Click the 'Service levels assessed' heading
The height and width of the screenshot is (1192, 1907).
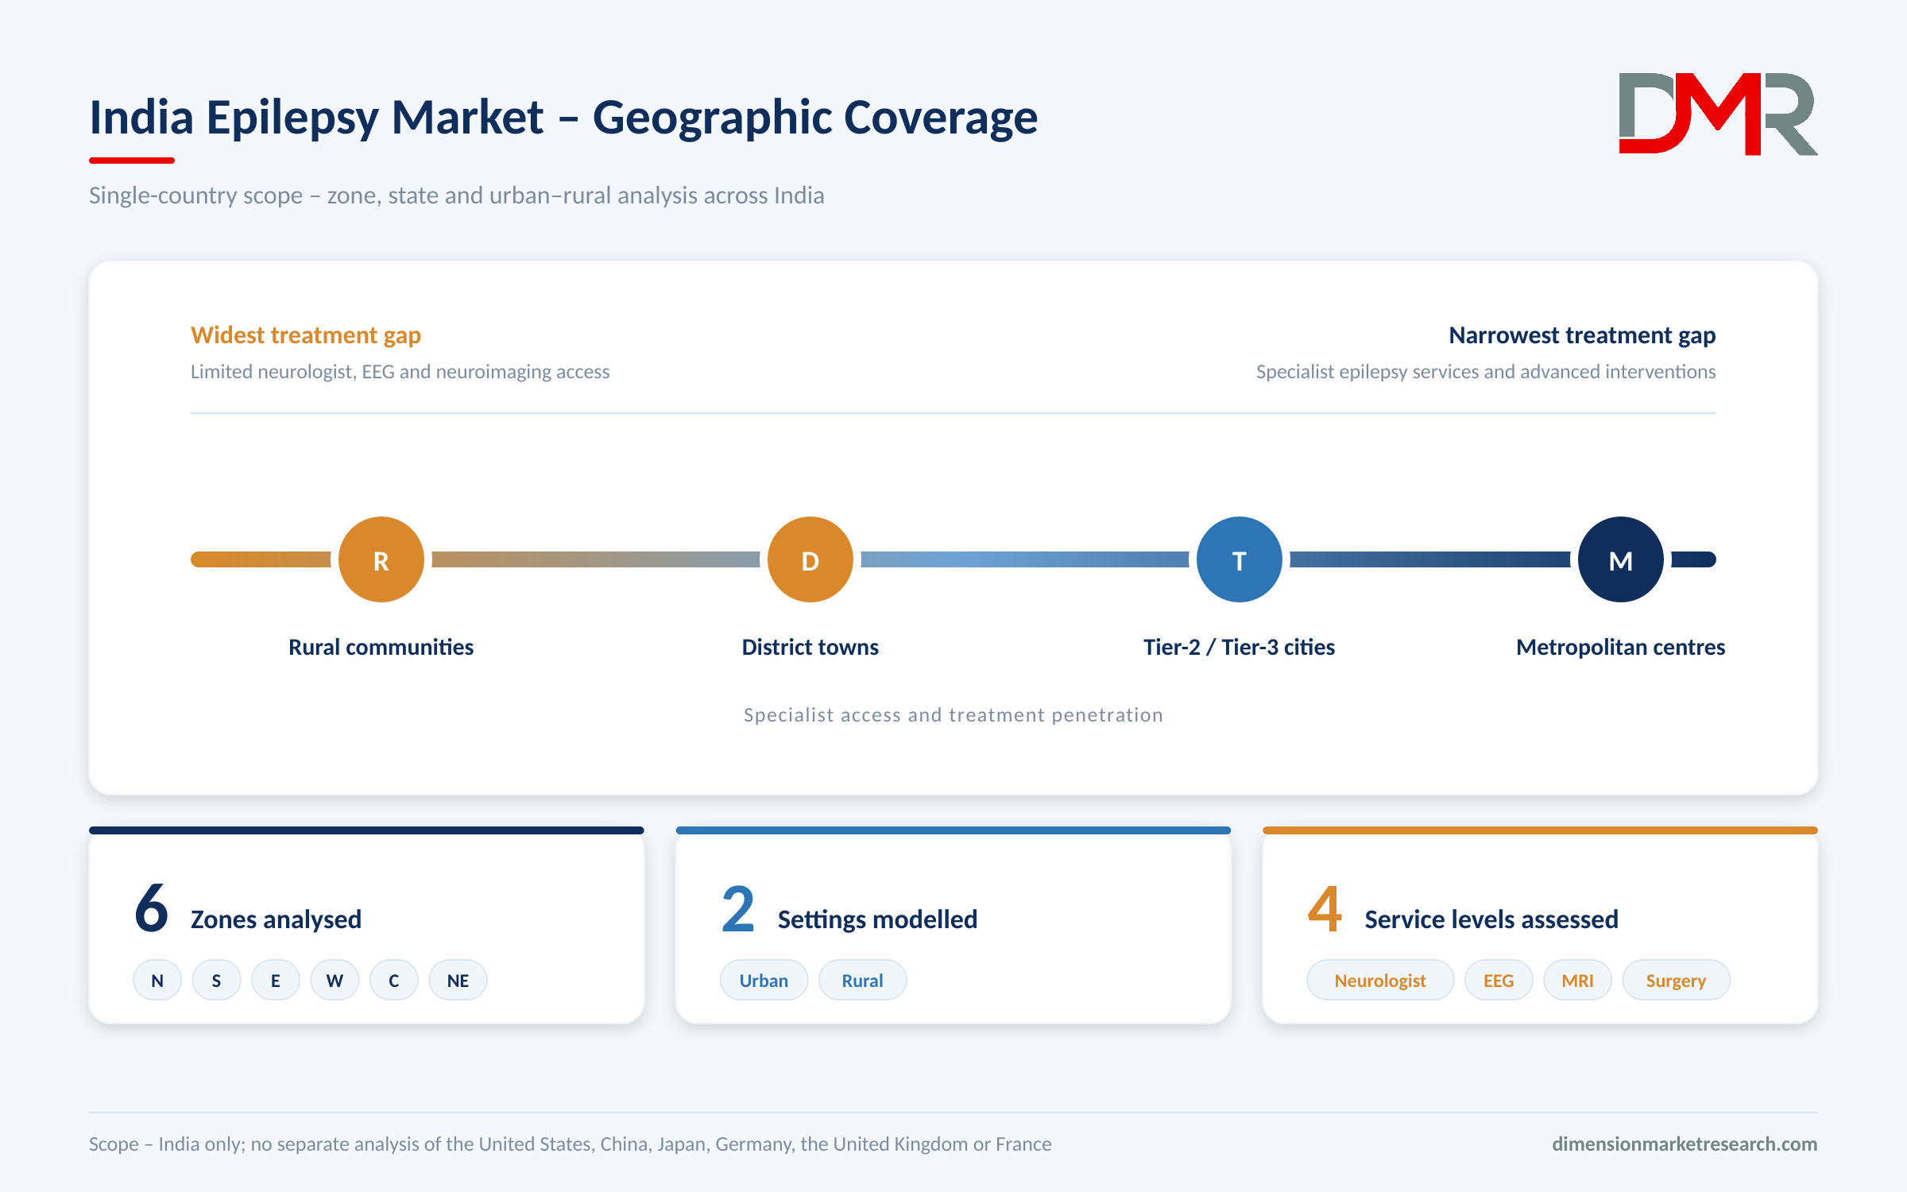(1491, 919)
